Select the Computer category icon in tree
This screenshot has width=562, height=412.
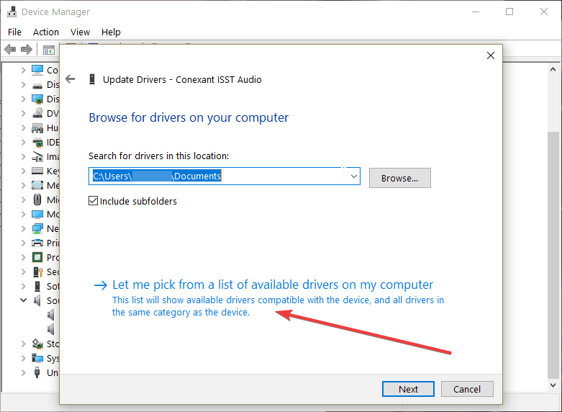pyautogui.click(x=37, y=70)
